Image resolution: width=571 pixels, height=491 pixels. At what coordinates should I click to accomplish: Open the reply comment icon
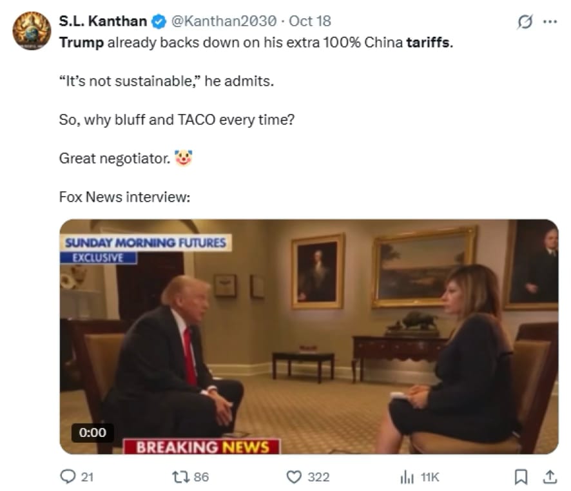(68, 476)
